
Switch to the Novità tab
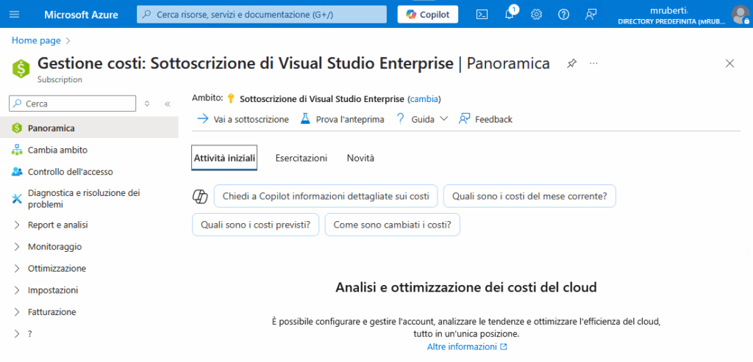360,158
